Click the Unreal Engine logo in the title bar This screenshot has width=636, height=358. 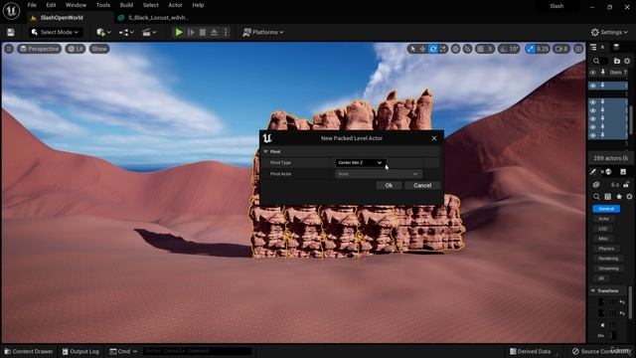[11, 11]
